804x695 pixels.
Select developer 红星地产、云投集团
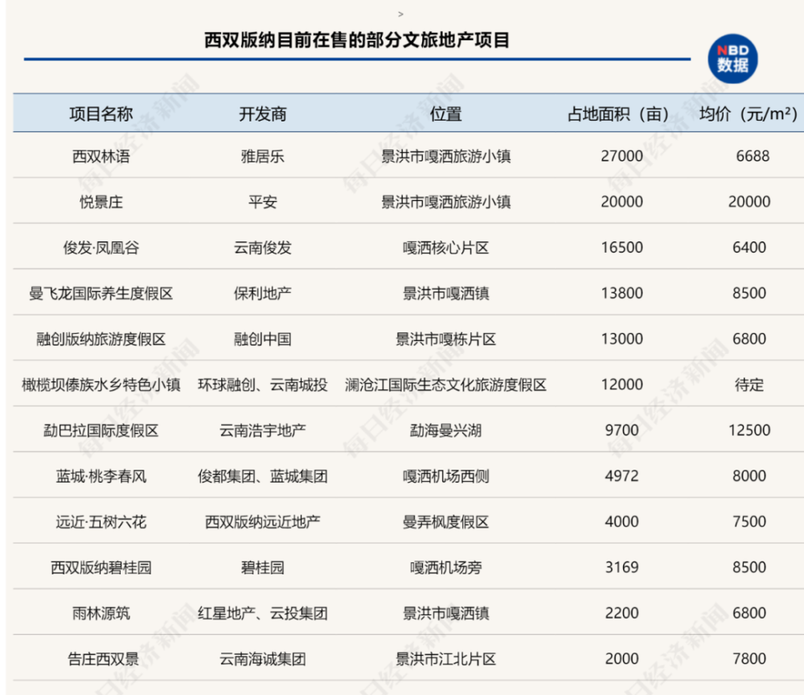point(263,614)
